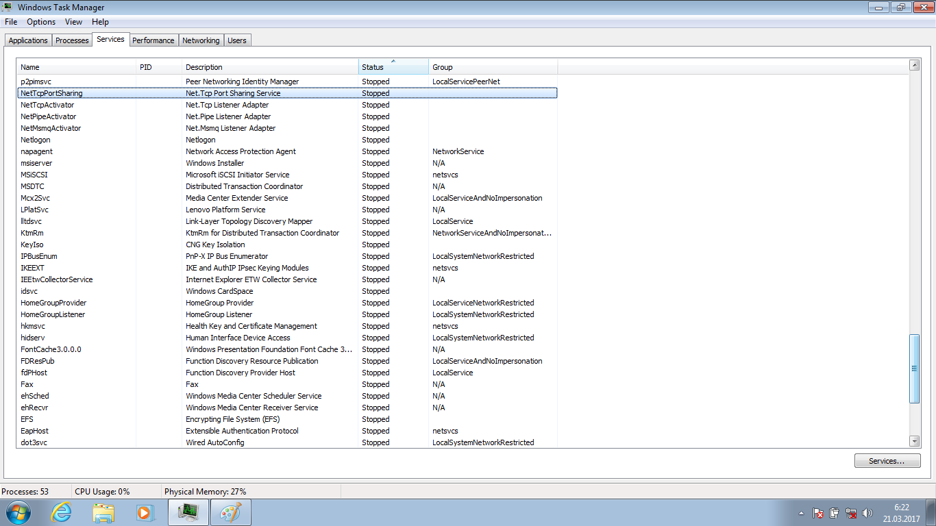Click Media Center Extender Service description
Viewport: 936px width, 526px height.
pos(236,198)
